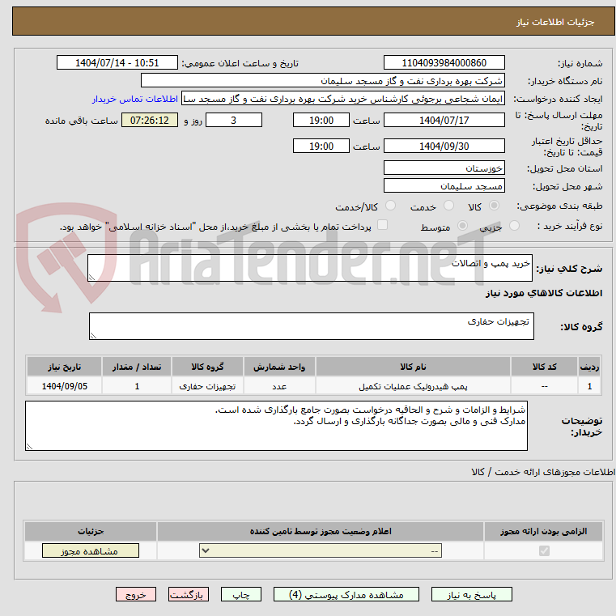Select 'کالا/خدمت' category radio button
This screenshot has width=616, height=616.
coord(390,206)
